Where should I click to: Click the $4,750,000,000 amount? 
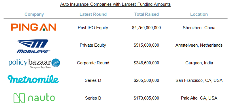146,28
